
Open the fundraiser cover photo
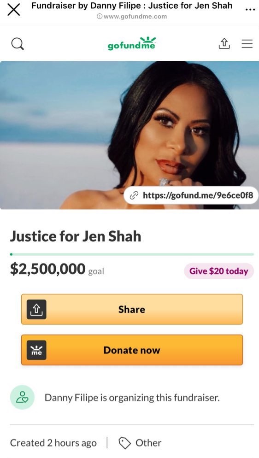click(129, 135)
